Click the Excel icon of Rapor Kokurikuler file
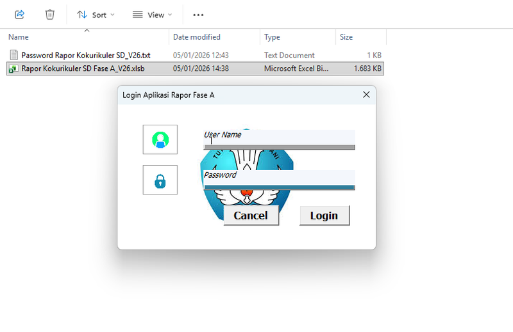Image resolution: width=513 pixels, height=332 pixels. point(13,68)
